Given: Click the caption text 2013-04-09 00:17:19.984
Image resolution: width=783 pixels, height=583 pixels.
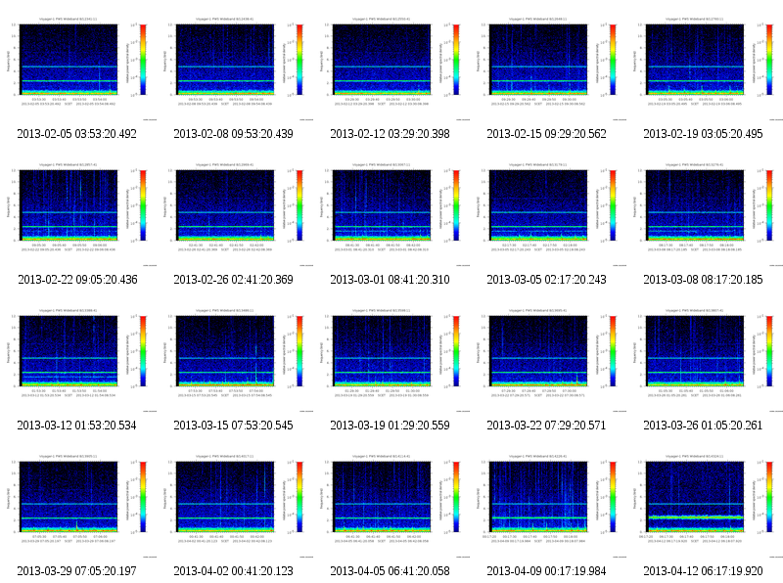Looking at the screenshot, I should 547,571.
